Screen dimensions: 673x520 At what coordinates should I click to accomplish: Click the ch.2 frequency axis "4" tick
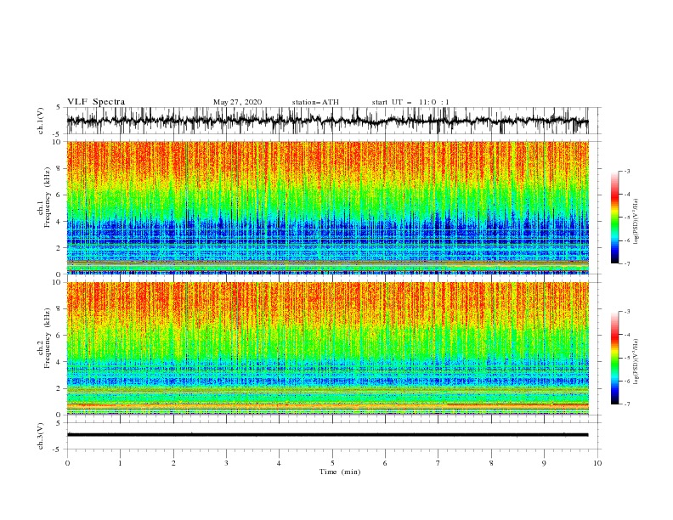tap(59, 362)
